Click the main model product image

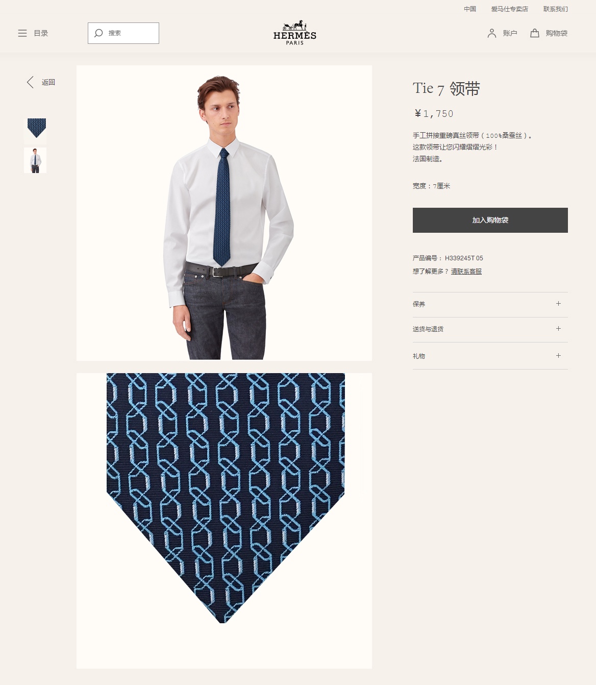224,213
